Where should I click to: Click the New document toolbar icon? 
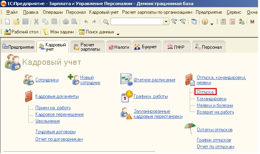tap(7, 22)
